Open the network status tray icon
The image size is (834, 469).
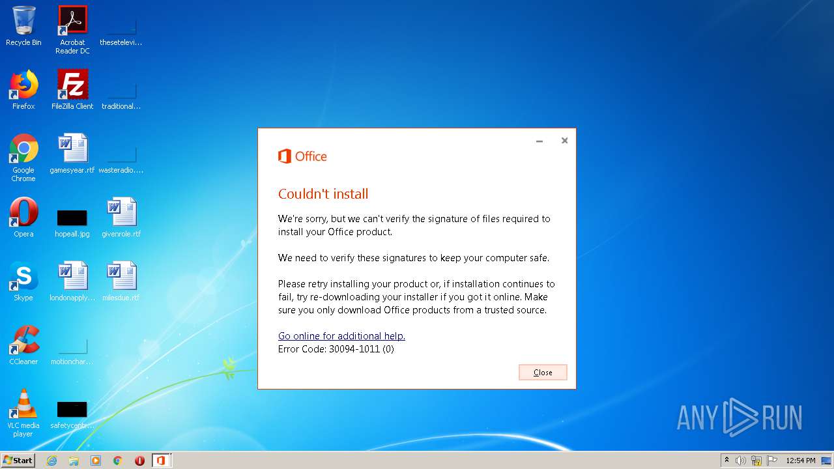click(756, 461)
